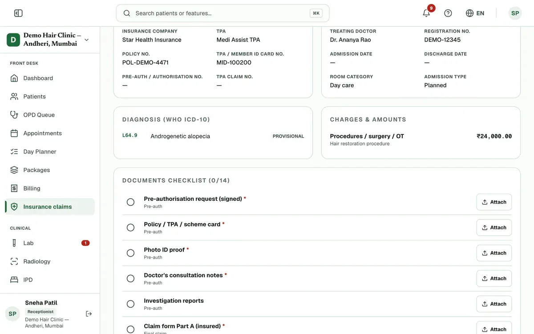Click ICD code L64.9
The width and height of the screenshot is (534, 334).
coord(130,135)
